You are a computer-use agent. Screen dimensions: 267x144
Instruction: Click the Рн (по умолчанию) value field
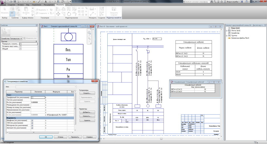(38, 102)
